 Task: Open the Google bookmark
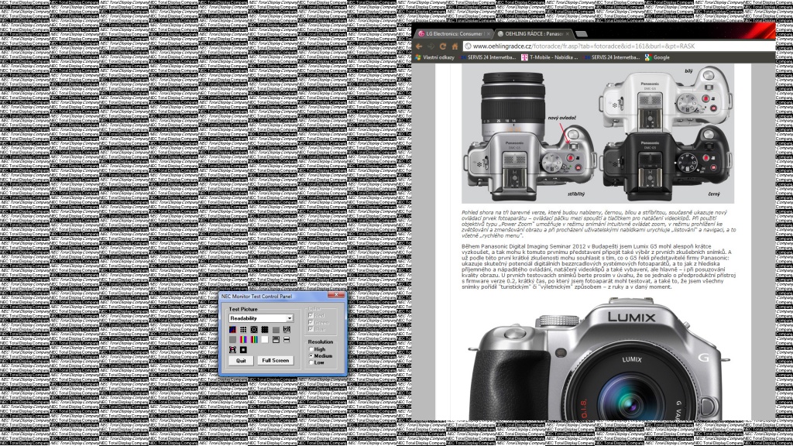[657, 57]
